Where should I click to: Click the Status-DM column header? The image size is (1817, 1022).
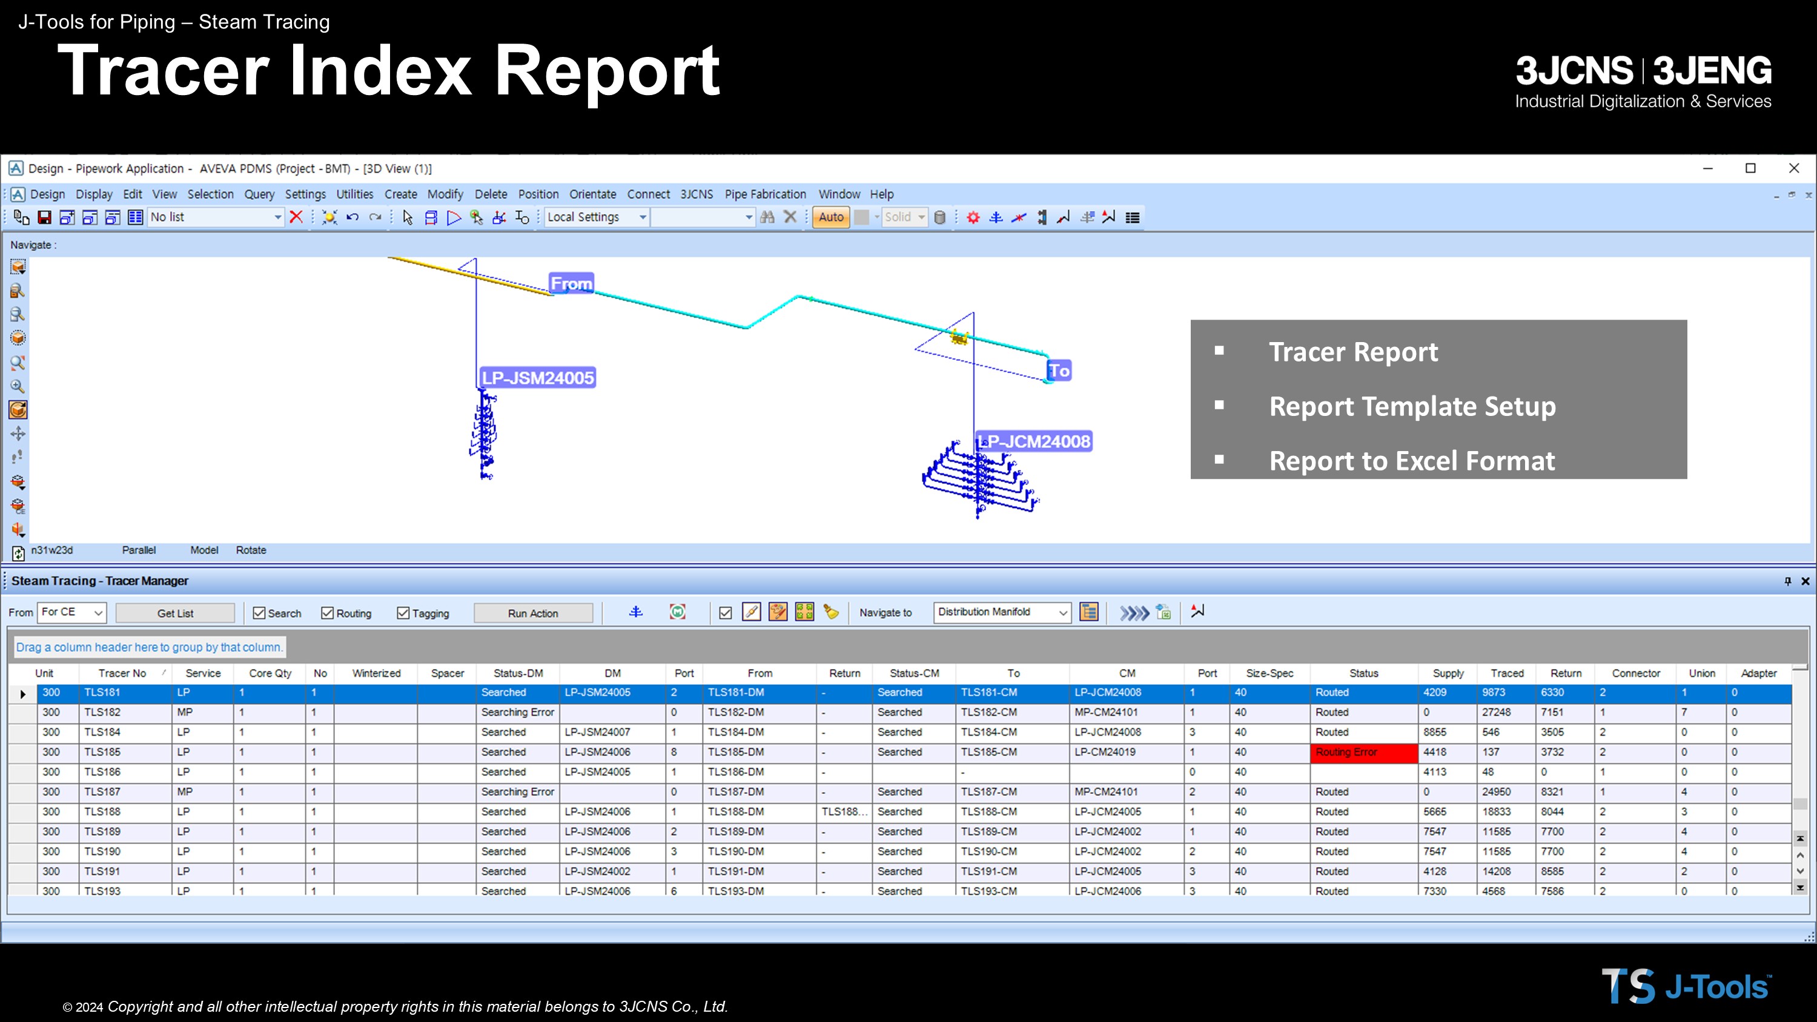518,673
